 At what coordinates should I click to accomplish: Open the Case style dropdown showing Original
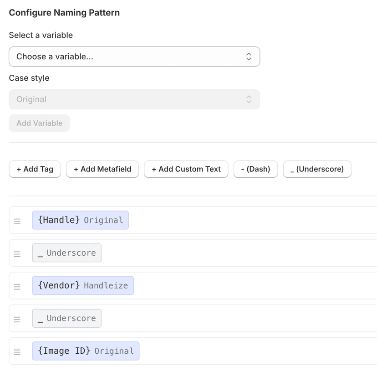tap(134, 99)
